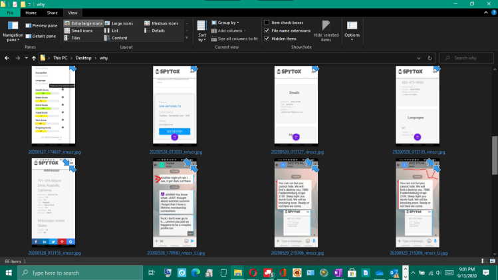Screen dimensions: 498x280
Task: Open the Sort by dropdown
Action: [x=201, y=33]
